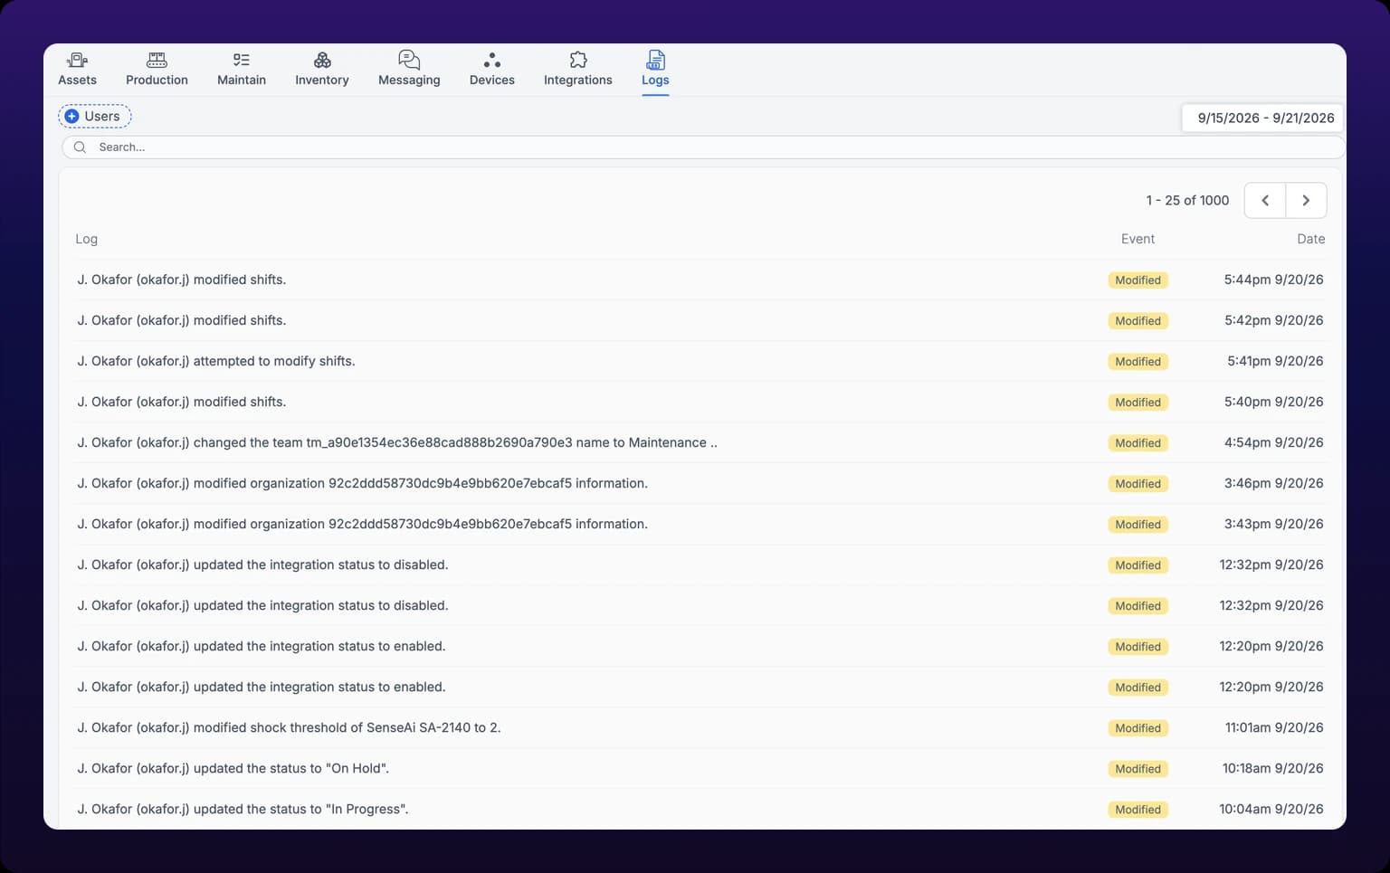Viewport: 1390px width, 873px height.
Task: Click the 3:46pm 9/20/26 timestamp
Action: (1273, 483)
